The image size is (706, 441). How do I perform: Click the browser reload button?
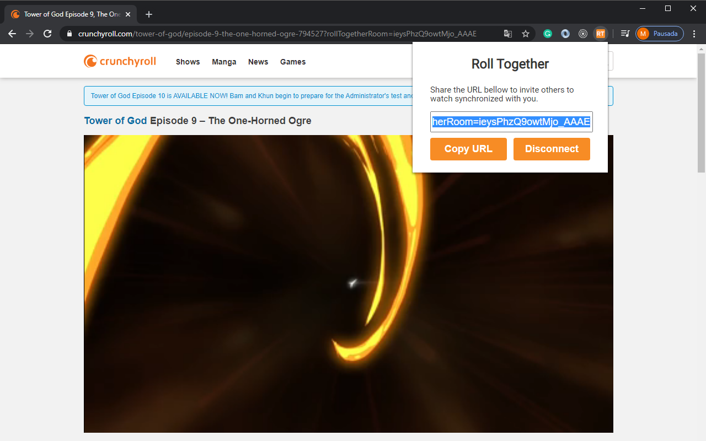(48, 34)
